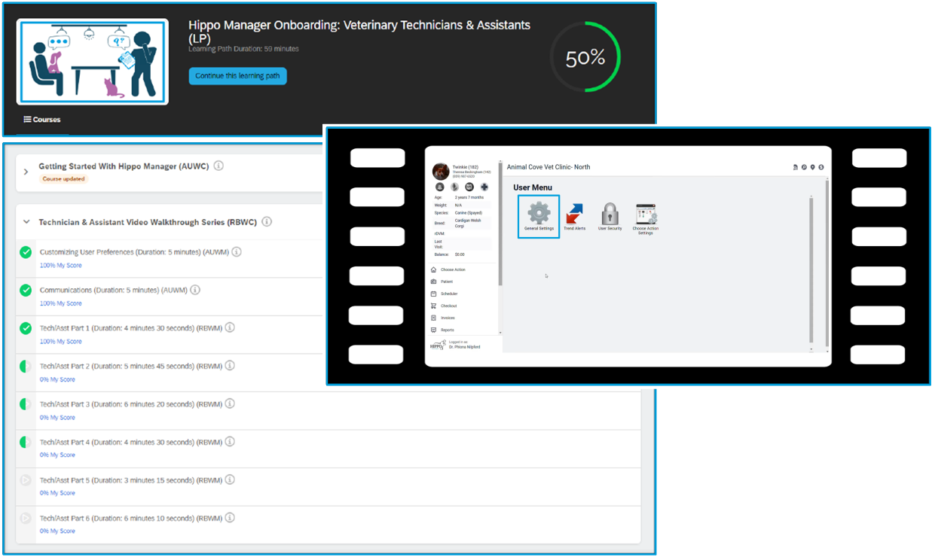This screenshot has width=935, height=557.
Task: Click User Menu panel vertical scrollbar
Action: click(811, 271)
